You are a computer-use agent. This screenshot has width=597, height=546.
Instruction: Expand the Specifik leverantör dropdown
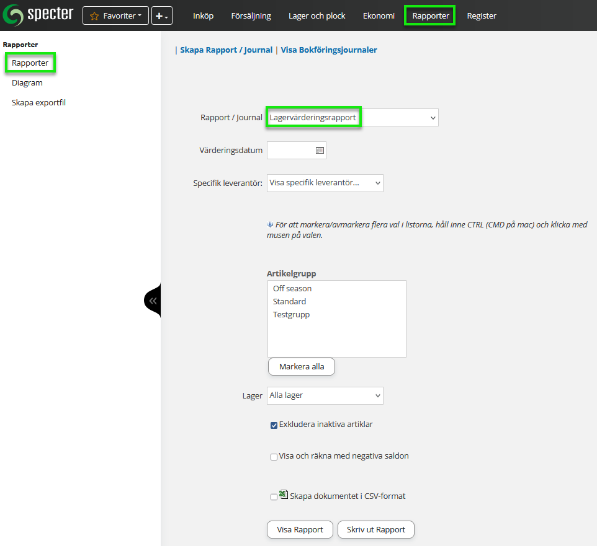click(325, 183)
